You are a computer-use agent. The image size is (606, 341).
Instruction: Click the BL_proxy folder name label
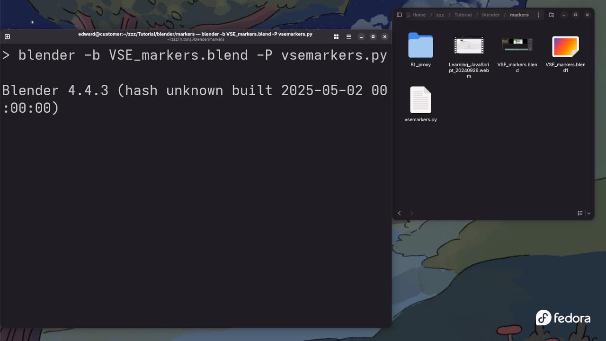[x=420, y=64]
